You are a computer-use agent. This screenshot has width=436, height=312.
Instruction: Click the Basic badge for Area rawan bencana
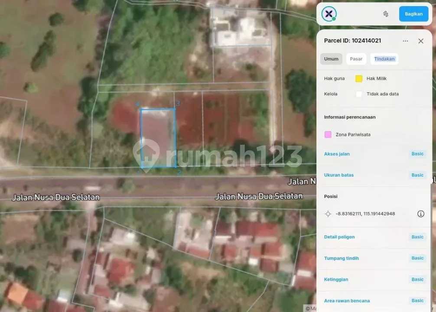click(417, 301)
